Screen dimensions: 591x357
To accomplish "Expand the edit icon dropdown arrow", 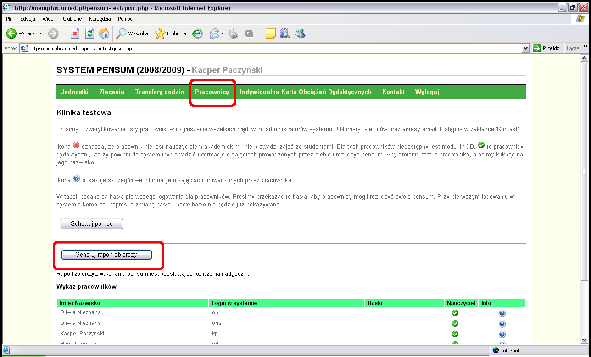I will coord(260,33).
